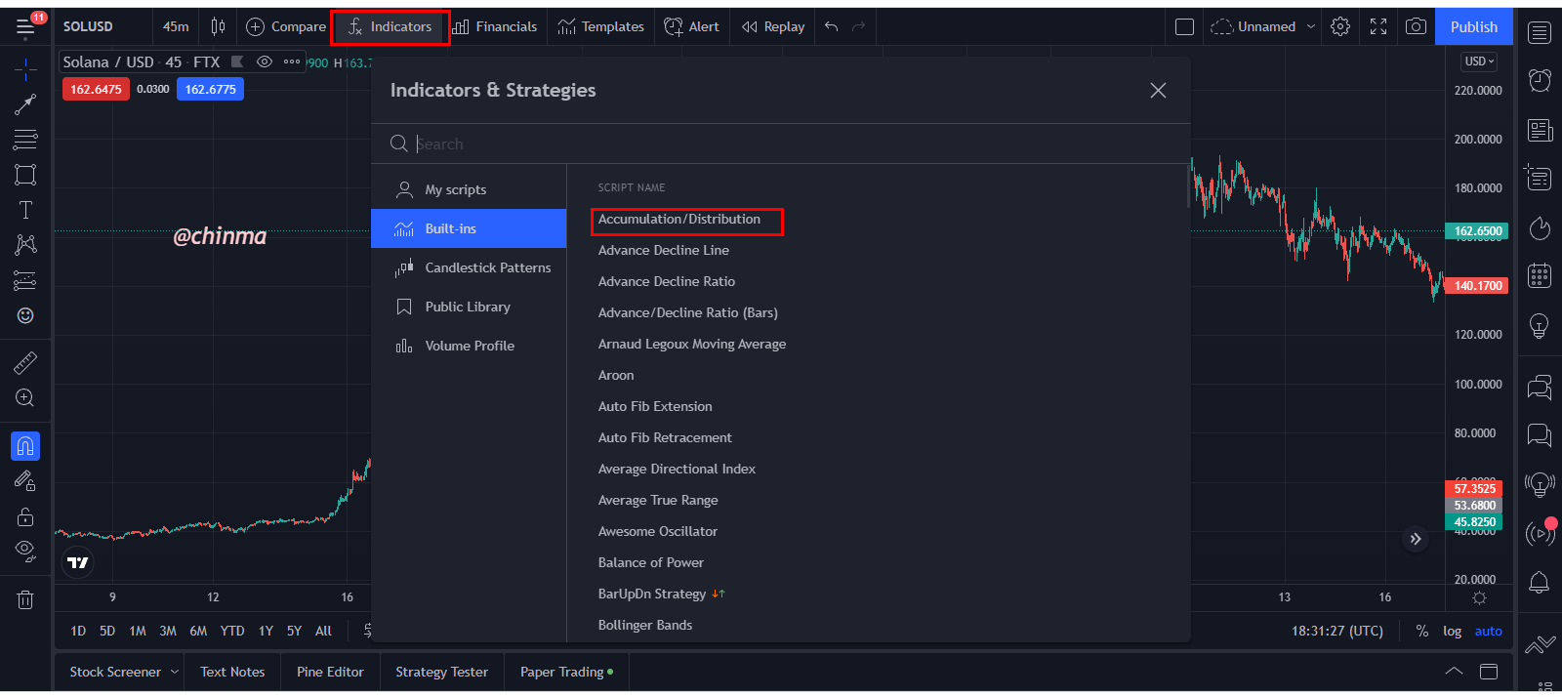Image resolution: width=1562 pixels, height=697 pixels.
Task: Activate the zoom in tool
Action: [25, 398]
